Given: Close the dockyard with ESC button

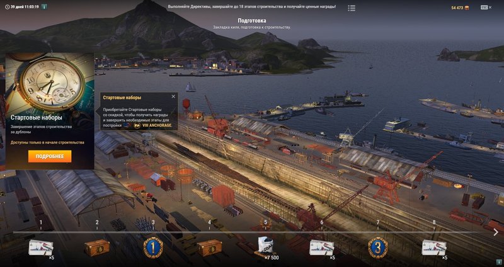Looking at the screenshot, I should pos(486,7).
